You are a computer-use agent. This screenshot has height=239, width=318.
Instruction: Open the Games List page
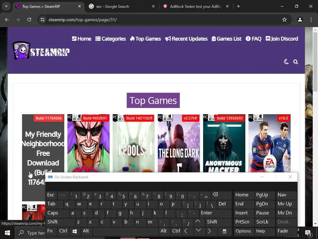click(x=226, y=39)
